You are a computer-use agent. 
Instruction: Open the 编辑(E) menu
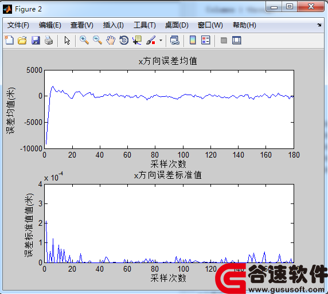pyautogui.click(x=50, y=25)
